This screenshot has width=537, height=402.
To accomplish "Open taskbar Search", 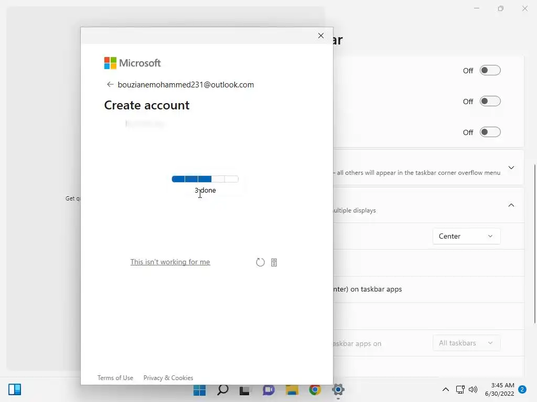I will pyautogui.click(x=223, y=389).
